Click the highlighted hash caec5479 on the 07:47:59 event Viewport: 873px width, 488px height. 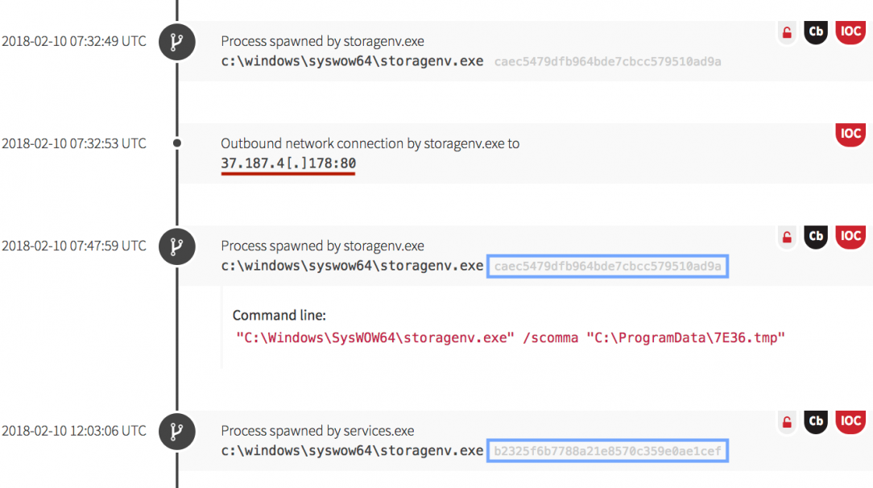tap(607, 266)
